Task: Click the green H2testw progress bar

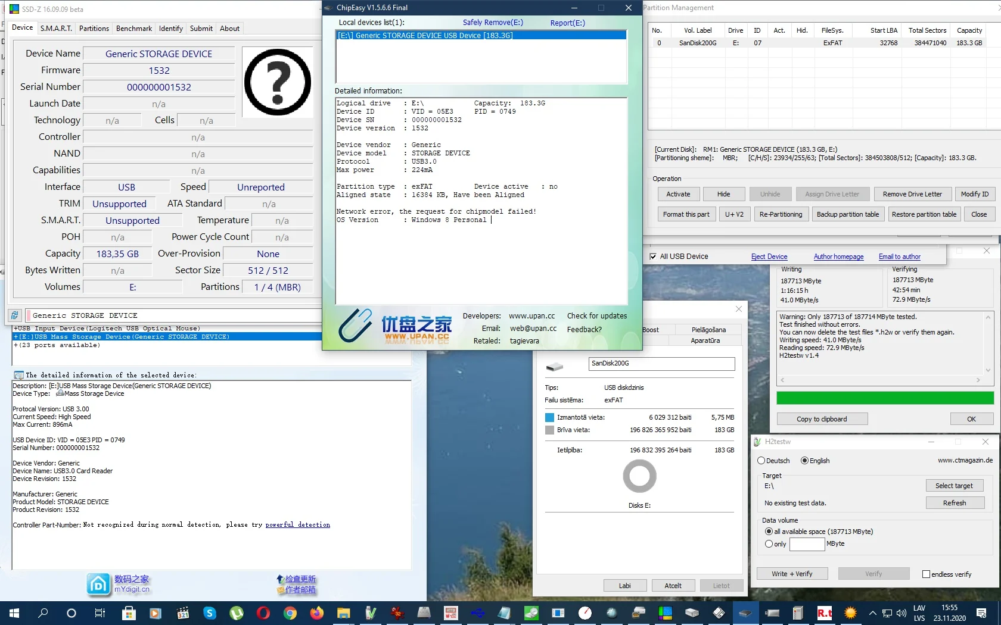Action: pyautogui.click(x=885, y=398)
